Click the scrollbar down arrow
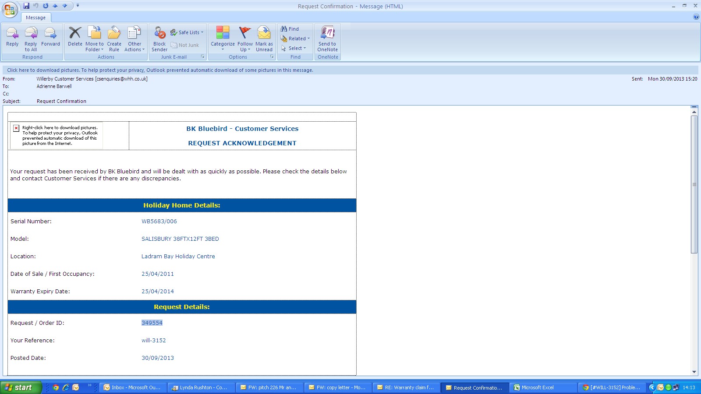 tap(694, 372)
